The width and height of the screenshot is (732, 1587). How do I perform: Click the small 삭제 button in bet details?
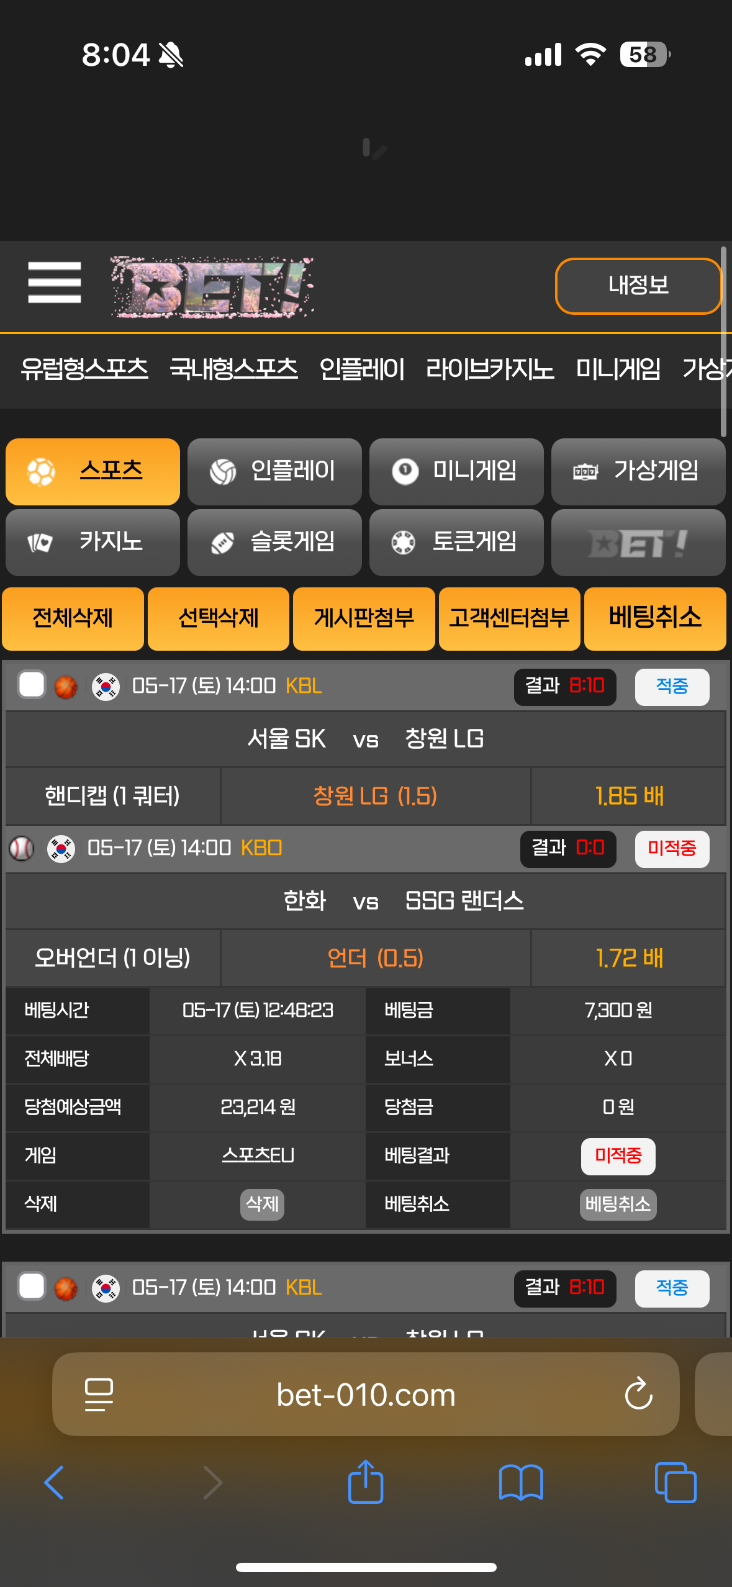pos(262,1205)
